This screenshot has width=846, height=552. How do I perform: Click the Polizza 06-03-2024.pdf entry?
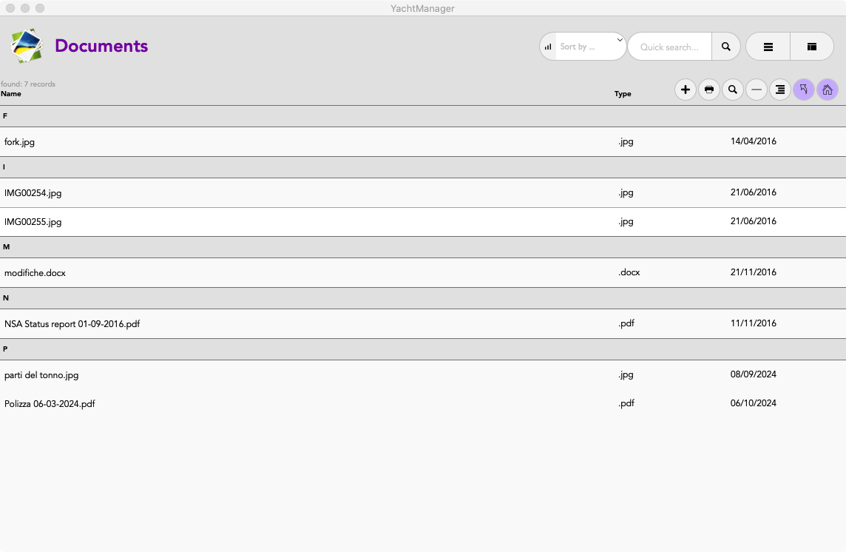[x=50, y=404]
